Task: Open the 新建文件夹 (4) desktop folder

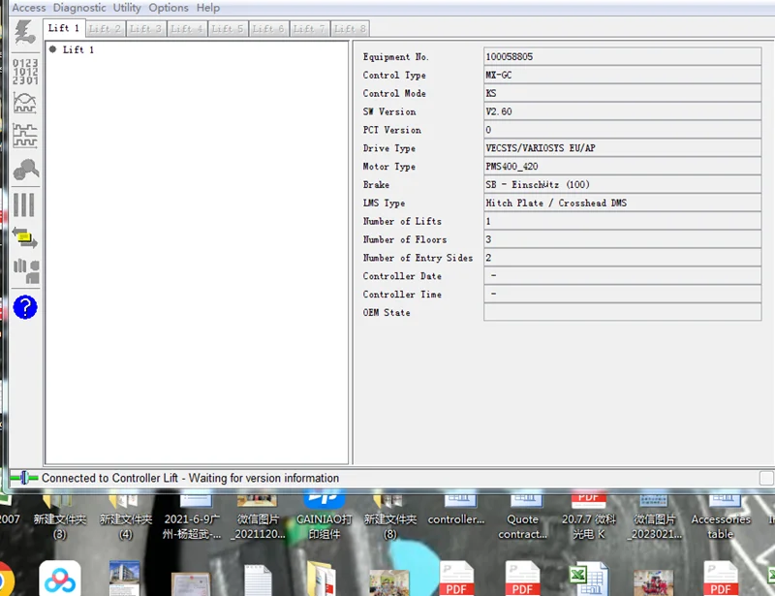Action: click(126, 517)
